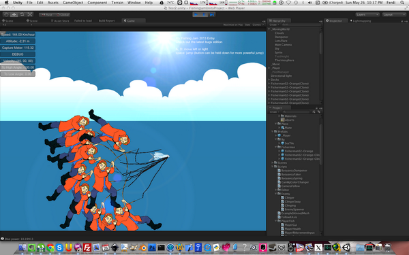Click the Step frame button

pyautogui.click(x=212, y=14)
